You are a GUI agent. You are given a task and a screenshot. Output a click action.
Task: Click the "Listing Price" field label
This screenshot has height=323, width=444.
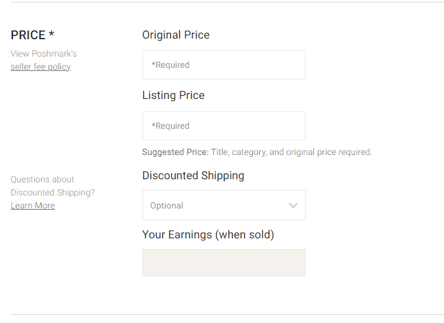pos(173,95)
